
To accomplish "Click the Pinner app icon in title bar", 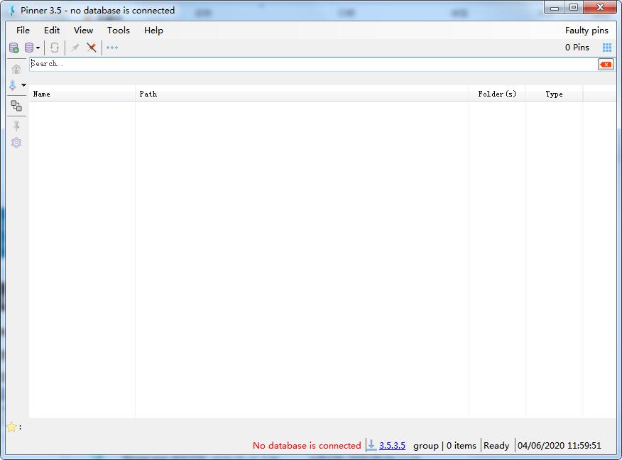I will pyautogui.click(x=12, y=11).
